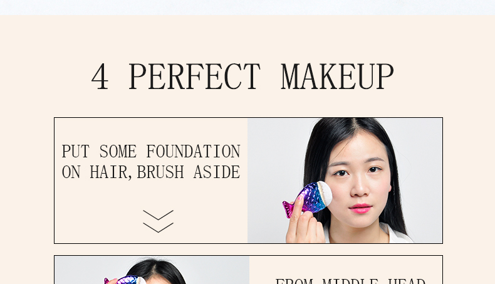Click the number "4" in the heading
The width and height of the screenshot is (495, 284).
100,76
